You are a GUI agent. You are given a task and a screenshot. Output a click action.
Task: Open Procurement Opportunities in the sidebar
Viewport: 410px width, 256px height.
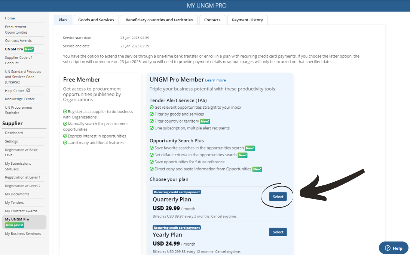pos(16,30)
